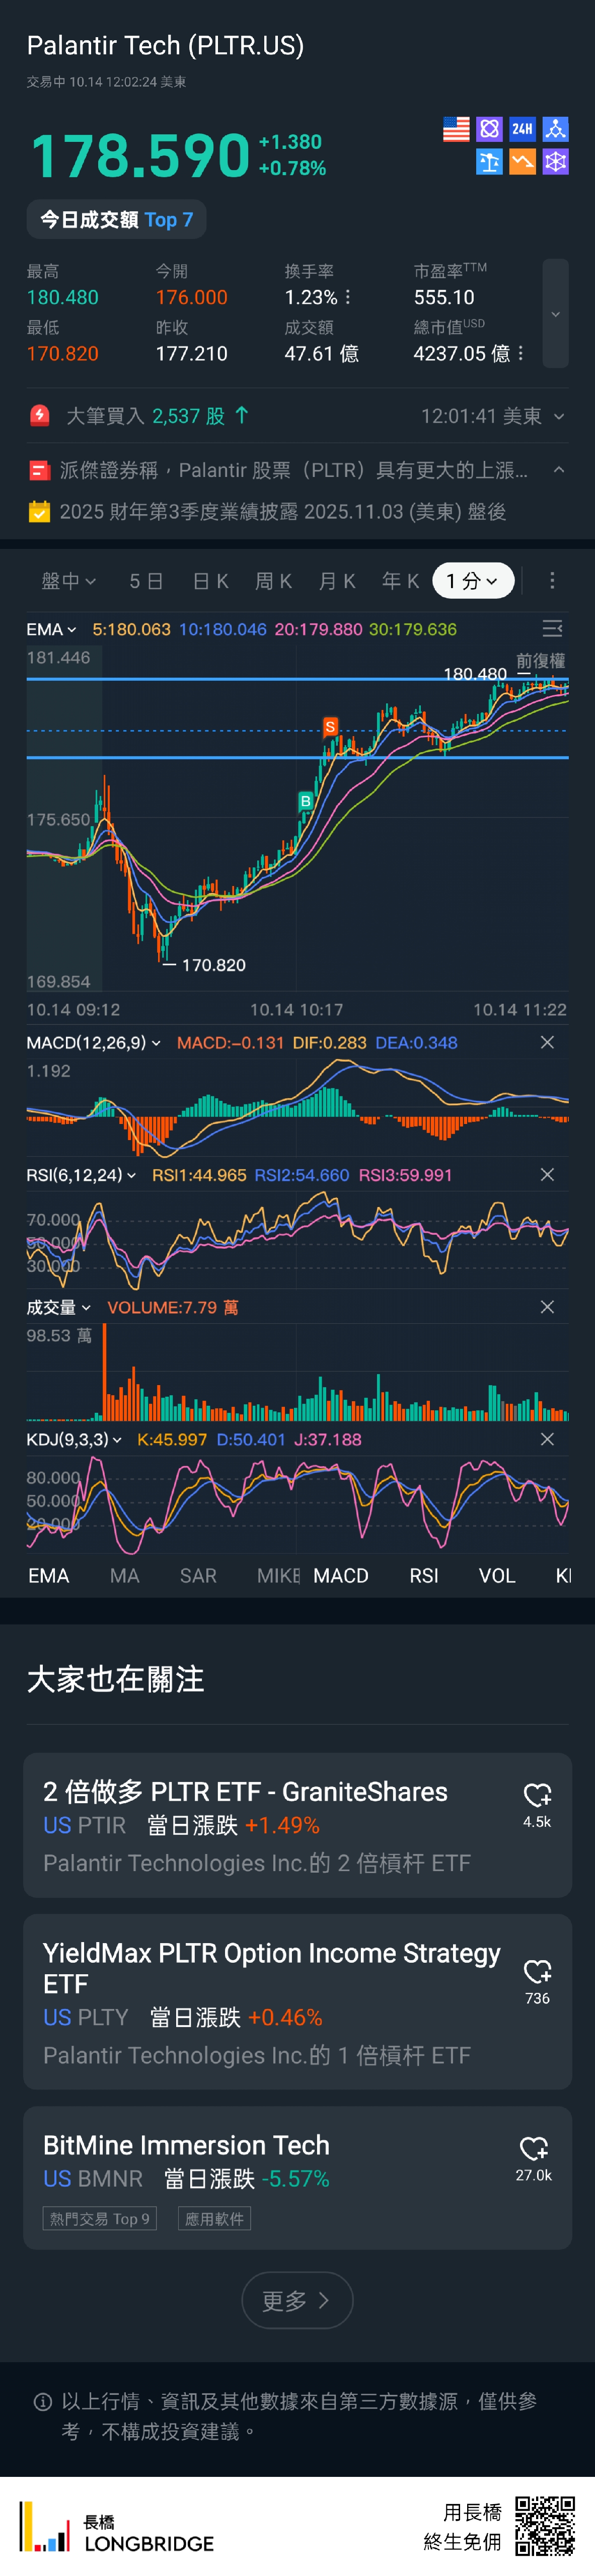
Task: Tap the blue balance scale icon
Action: click(x=489, y=162)
